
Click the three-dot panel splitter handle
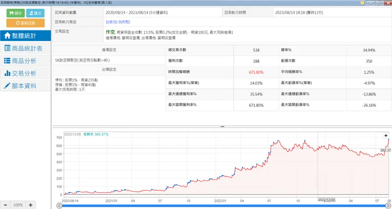pyautogui.click(x=222, y=127)
